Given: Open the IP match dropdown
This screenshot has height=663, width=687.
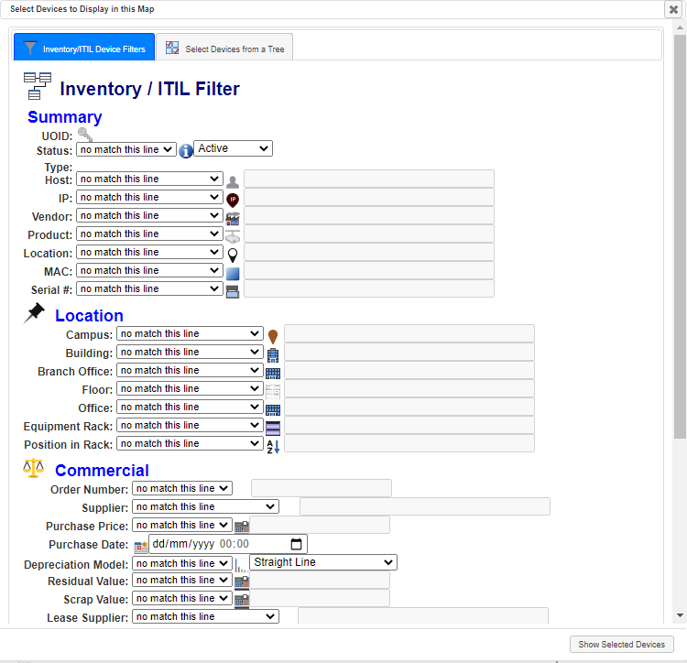Looking at the screenshot, I should click(x=149, y=198).
